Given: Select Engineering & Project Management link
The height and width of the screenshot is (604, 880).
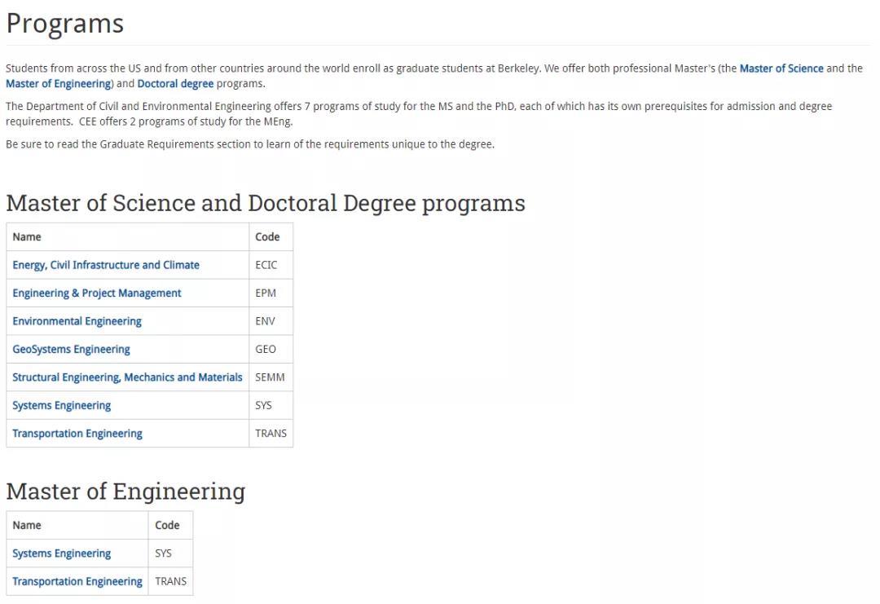Looking at the screenshot, I should [97, 293].
